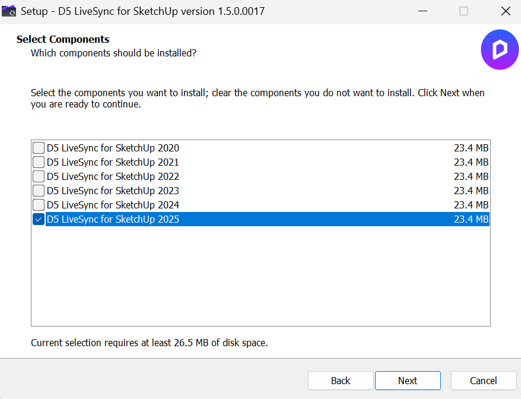Cancel the setup wizard
This screenshot has height=399, width=521.
pos(483,381)
